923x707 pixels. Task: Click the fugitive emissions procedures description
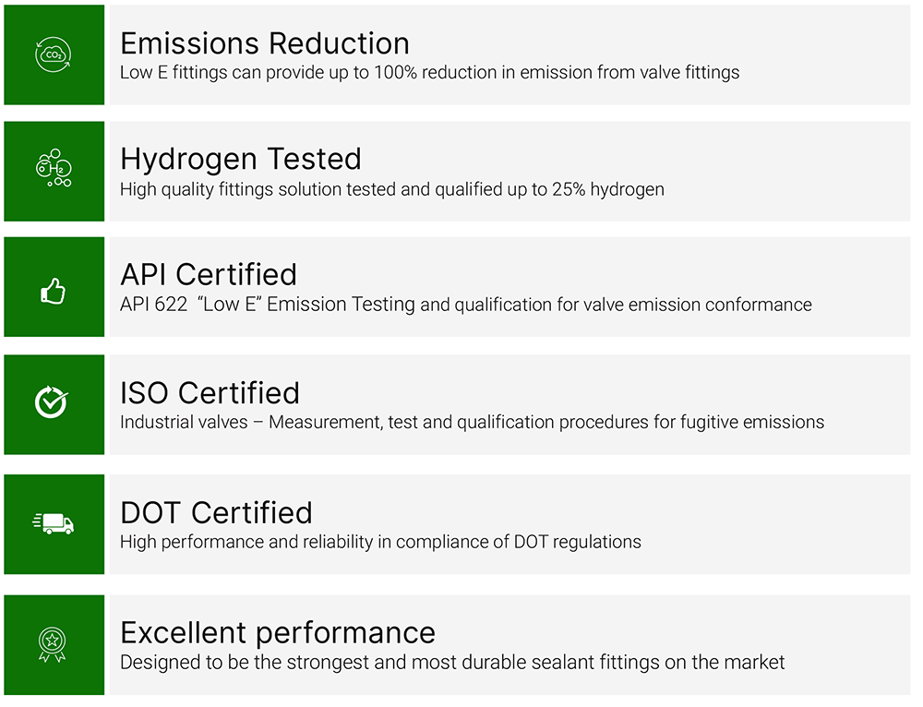click(x=472, y=423)
